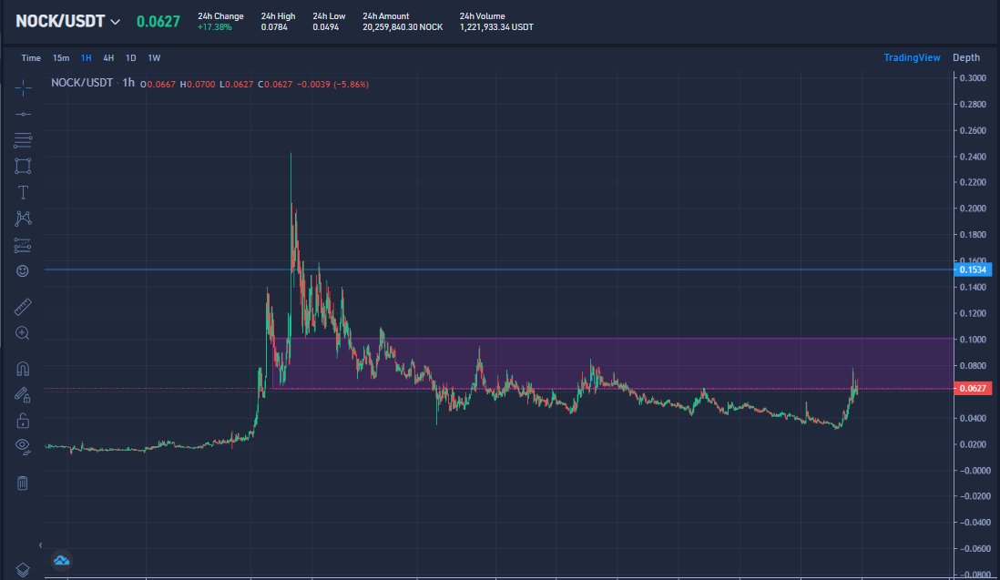Click the NOCK/USDT 1h chart legend title
Viewport: 1000px width, 580px height.
(x=93, y=83)
